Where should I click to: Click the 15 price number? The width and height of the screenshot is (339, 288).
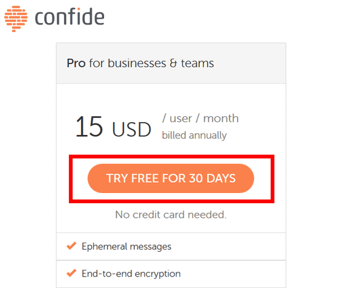(89, 126)
